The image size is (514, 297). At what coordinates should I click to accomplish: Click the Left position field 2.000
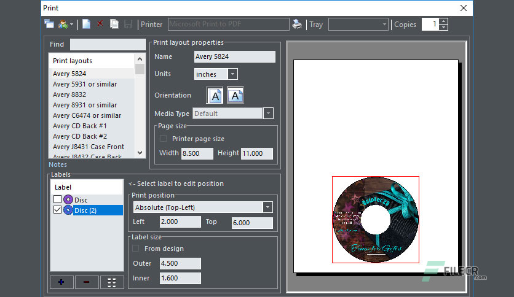tap(180, 222)
